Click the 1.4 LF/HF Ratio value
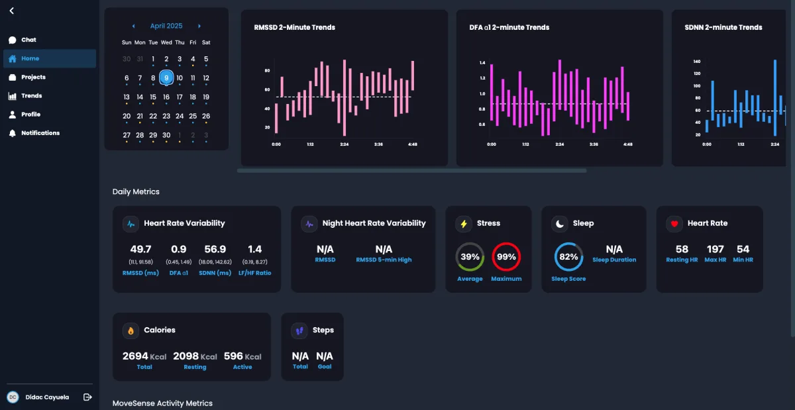795x410 pixels. pyautogui.click(x=255, y=250)
